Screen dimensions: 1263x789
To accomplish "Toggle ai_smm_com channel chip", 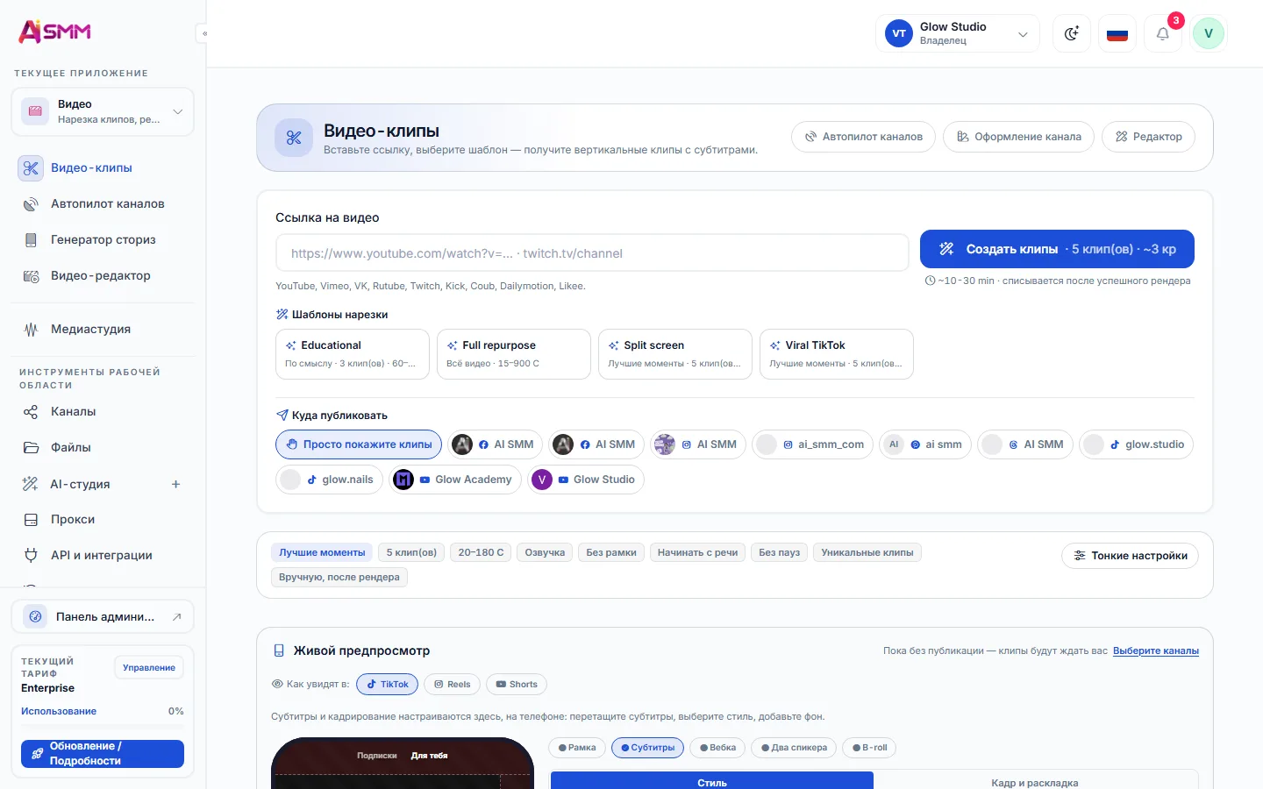I will point(812,444).
